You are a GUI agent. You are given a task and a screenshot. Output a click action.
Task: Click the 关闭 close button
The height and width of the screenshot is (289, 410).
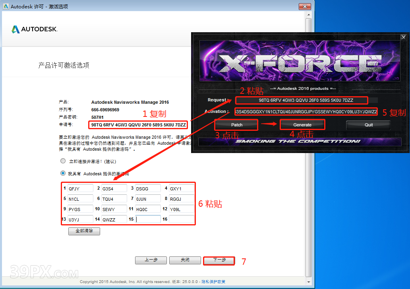pyautogui.click(x=185, y=260)
